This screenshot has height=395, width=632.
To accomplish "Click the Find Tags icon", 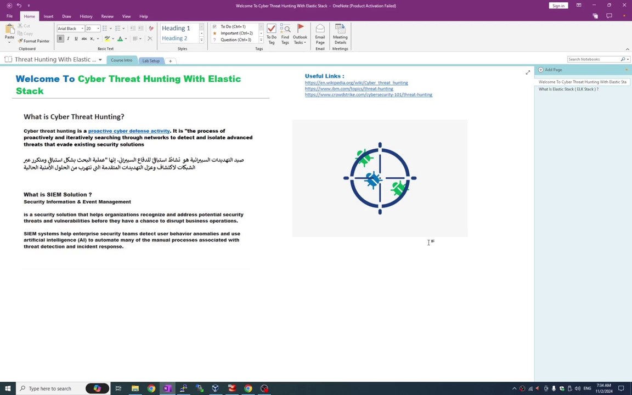I will point(285,34).
